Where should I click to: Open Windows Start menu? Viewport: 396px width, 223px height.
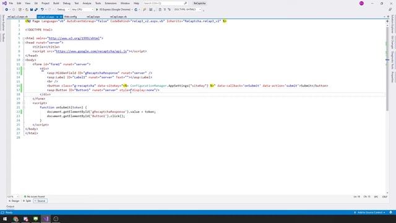click(x=5, y=219)
